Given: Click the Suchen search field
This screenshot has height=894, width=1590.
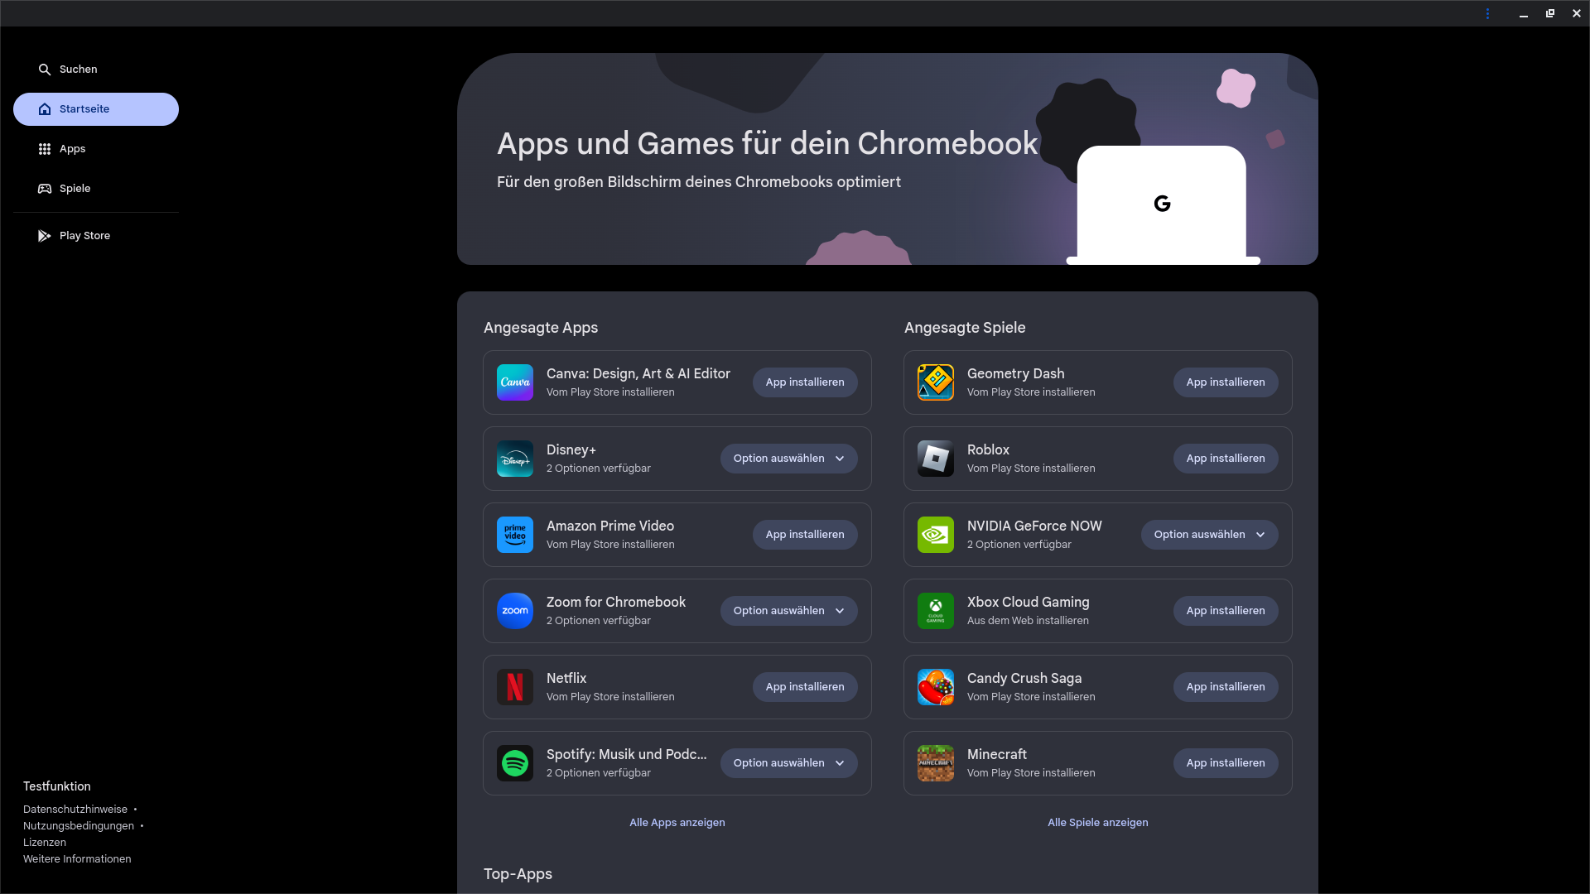Looking at the screenshot, I should coord(79,70).
